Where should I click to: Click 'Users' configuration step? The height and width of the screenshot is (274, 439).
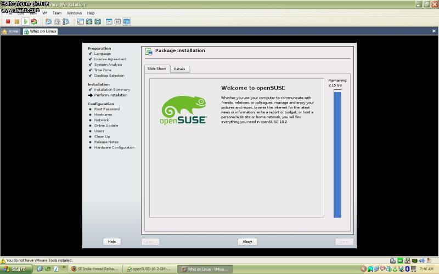click(99, 131)
